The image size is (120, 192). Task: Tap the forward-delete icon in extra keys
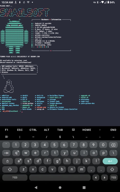pyautogui.click(x=7, y=137)
